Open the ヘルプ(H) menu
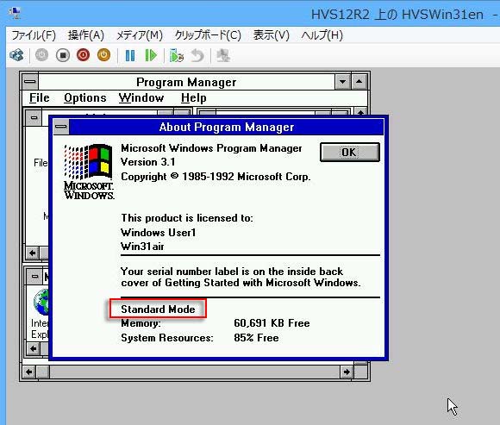This screenshot has width=500, height=425. pyautogui.click(x=322, y=35)
